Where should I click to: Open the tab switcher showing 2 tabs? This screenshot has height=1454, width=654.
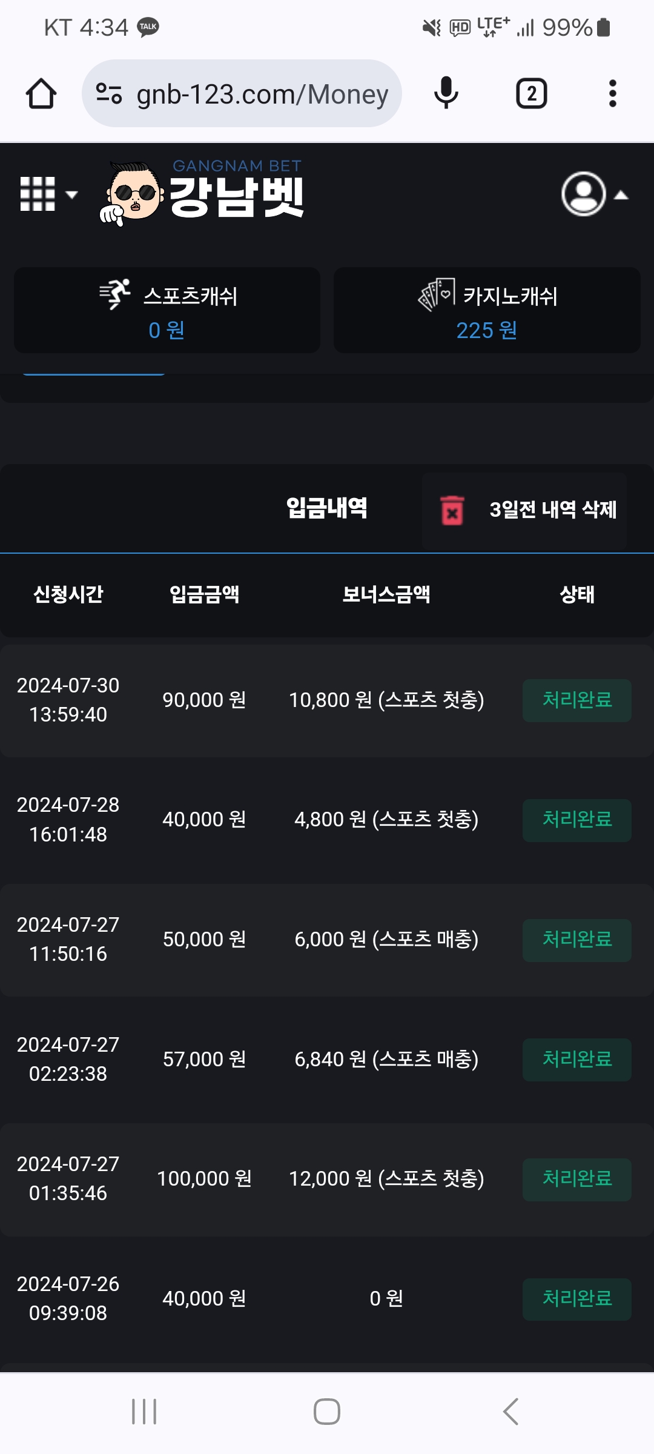point(531,94)
